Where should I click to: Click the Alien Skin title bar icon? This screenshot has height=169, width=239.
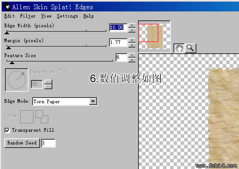(x=7, y=7)
